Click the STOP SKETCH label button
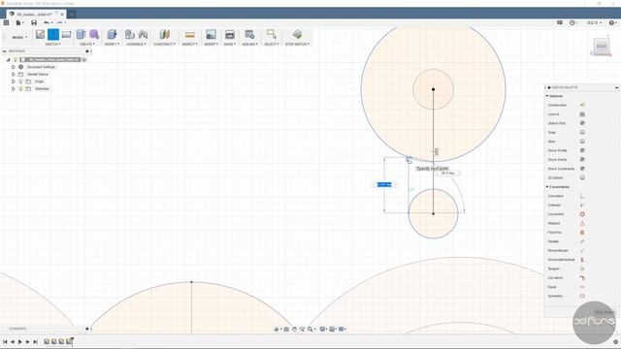Image resolution: width=621 pixels, height=349 pixels. click(298, 45)
